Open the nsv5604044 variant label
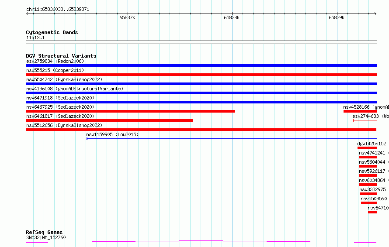389x247 pixels. (372, 162)
